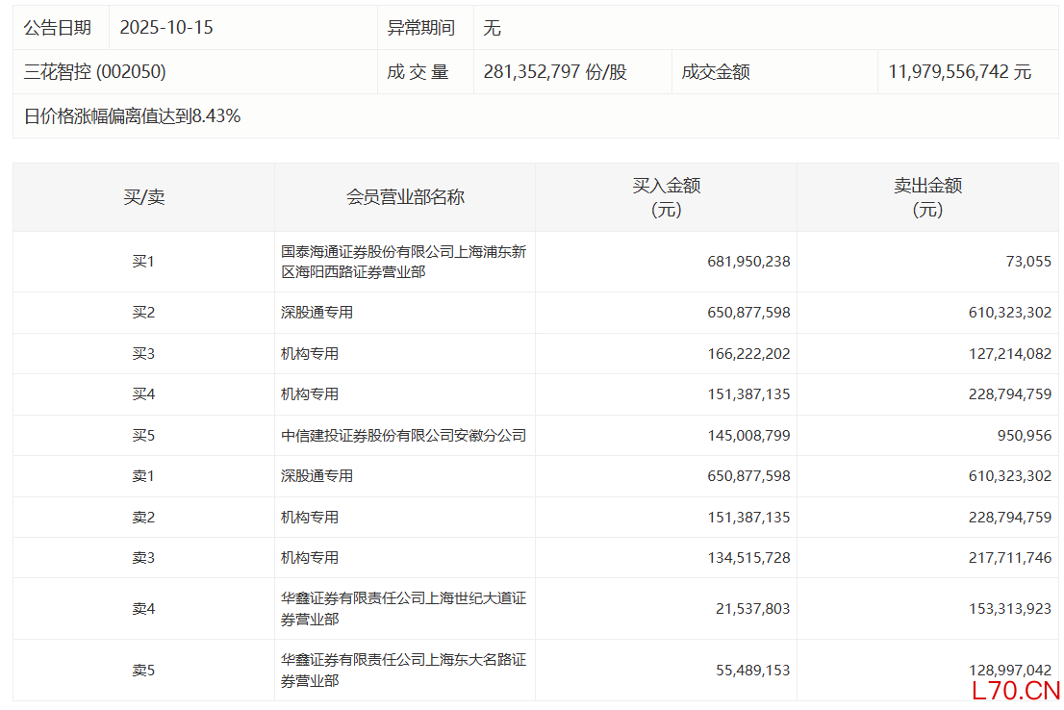This screenshot has height=710, width=1064.
Task: Click the L70.CN watermark logo
Action: tap(1015, 690)
